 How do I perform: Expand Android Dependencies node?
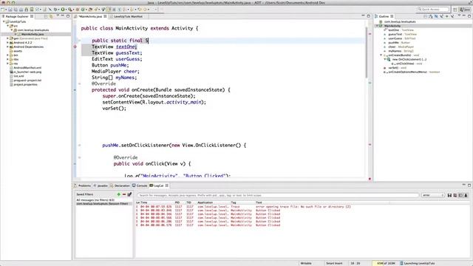[x=7, y=47]
